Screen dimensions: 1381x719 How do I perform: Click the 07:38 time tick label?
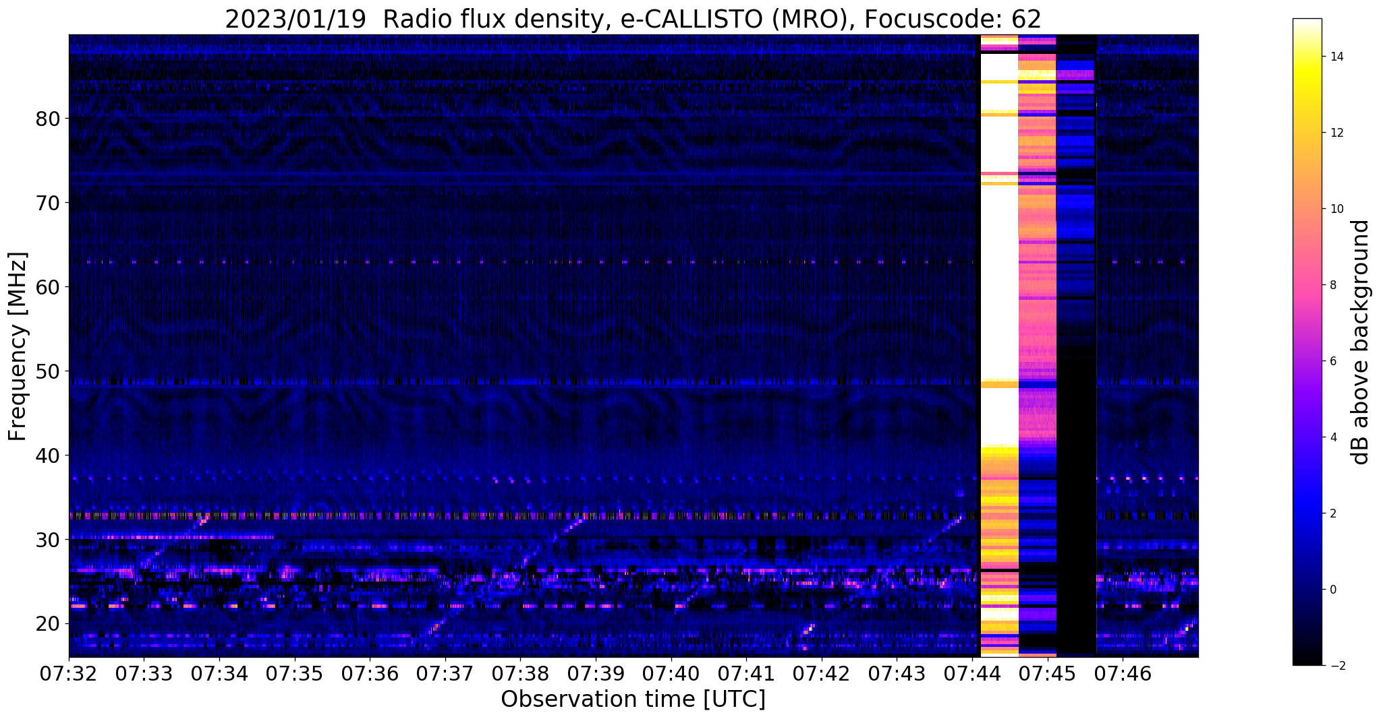520,673
